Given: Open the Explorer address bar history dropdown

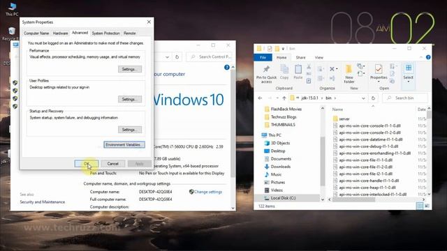Looking at the screenshot, I should coord(363,98).
